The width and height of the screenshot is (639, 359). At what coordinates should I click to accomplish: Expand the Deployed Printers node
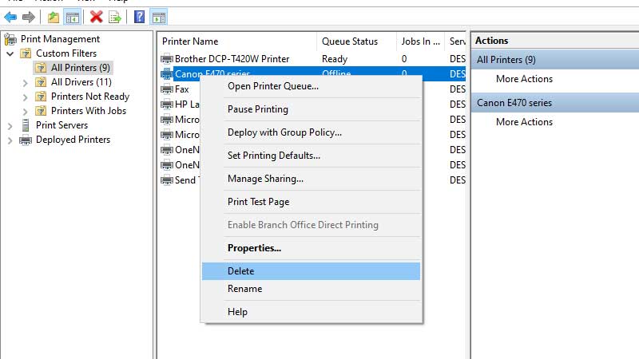pos(10,141)
